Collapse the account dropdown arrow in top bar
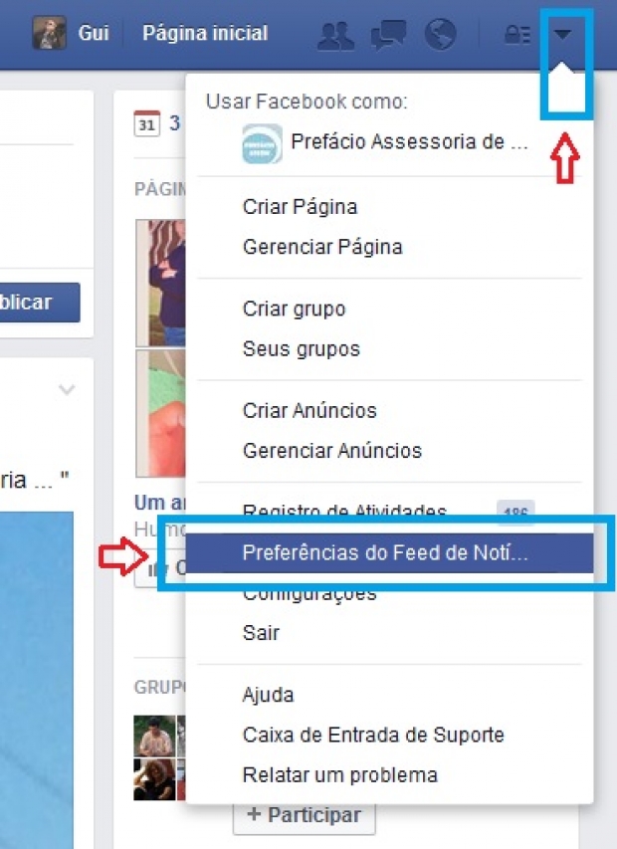The height and width of the screenshot is (849, 617). (x=563, y=34)
